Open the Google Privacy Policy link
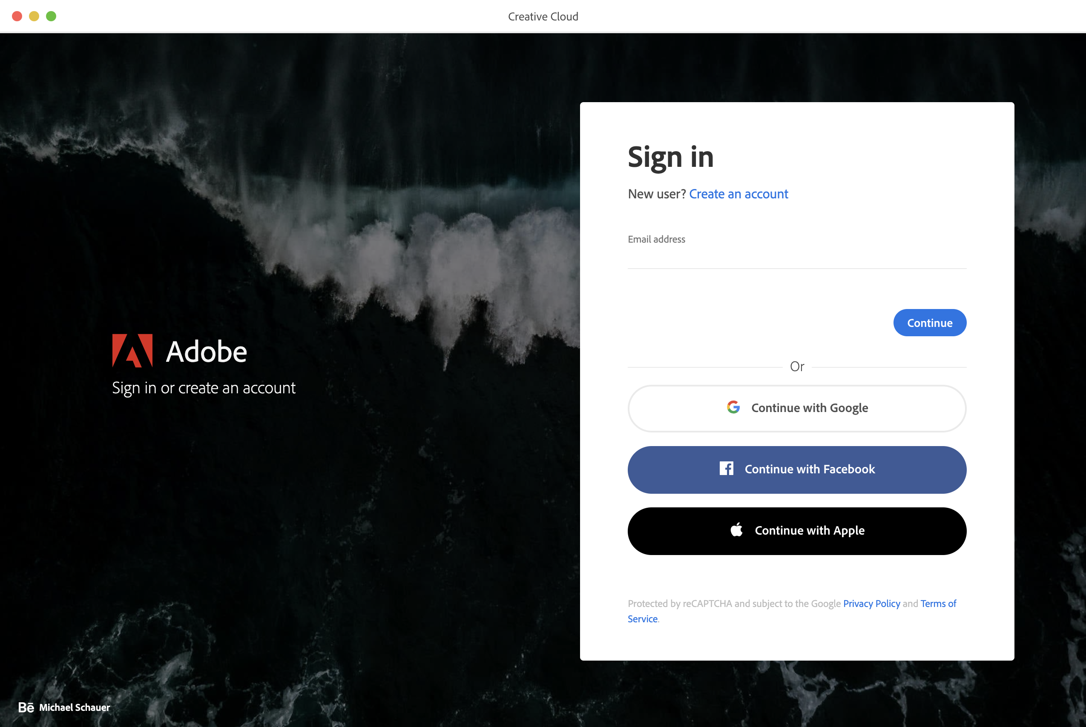1086x727 pixels. (x=871, y=603)
